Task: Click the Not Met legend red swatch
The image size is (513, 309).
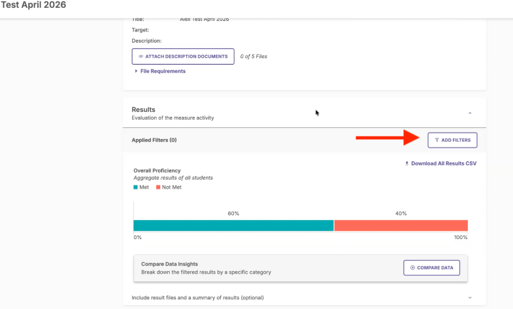Action: [158, 187]
